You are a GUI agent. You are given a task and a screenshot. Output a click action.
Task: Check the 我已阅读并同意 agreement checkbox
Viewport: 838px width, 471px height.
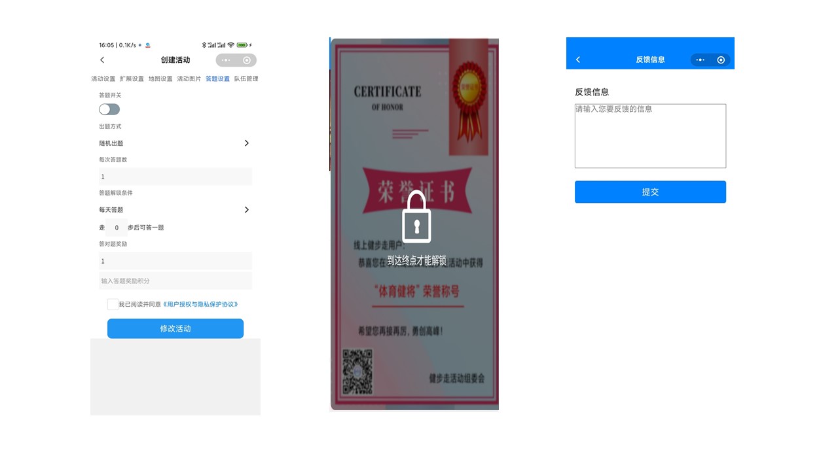pyautogui.click(x=113, y=304)
